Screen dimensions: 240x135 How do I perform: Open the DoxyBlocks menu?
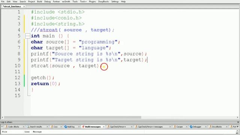pyautogui.click(x=103, y=1)
